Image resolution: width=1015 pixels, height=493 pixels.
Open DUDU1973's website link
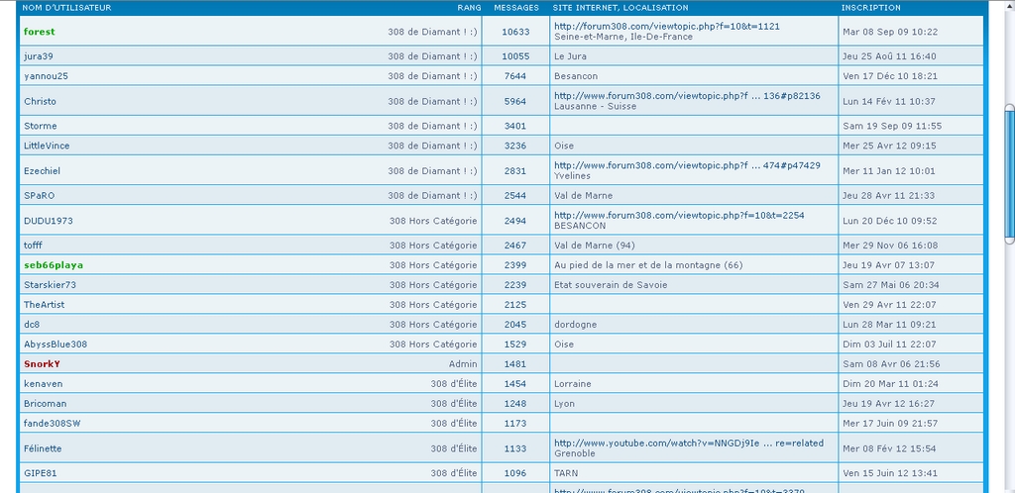tap(679, 214)
